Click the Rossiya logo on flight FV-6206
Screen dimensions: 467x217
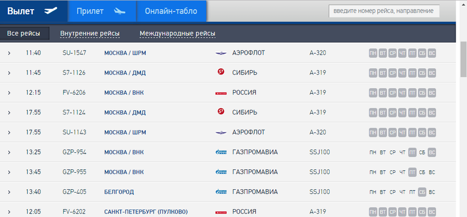pos(221,93)
